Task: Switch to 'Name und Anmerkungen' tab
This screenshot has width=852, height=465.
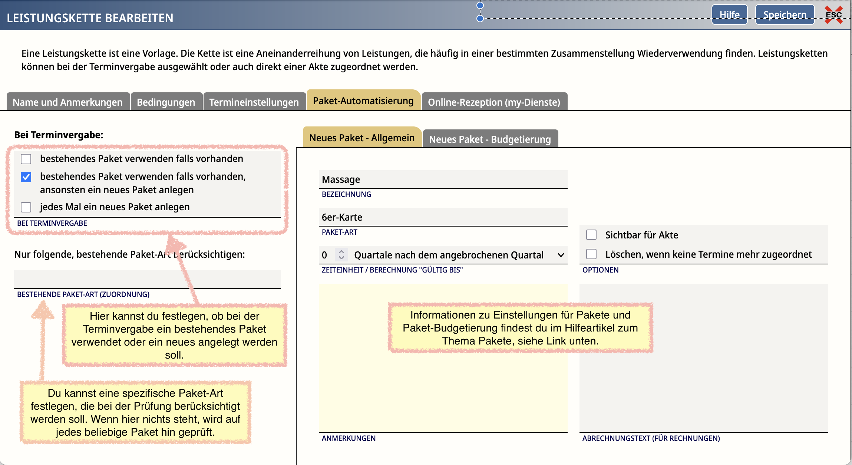Action: (x=67, y=102)
